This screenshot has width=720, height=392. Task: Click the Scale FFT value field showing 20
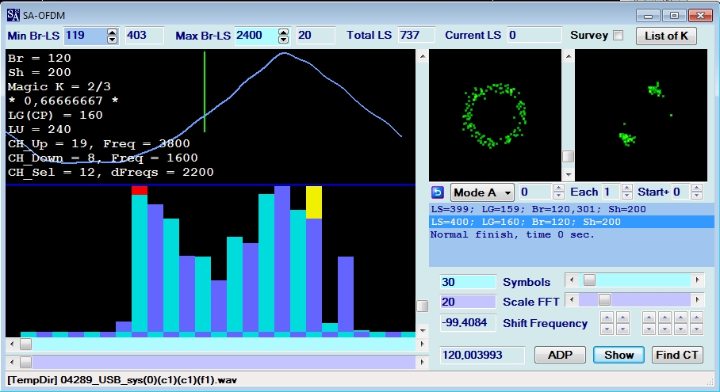coord(468,302)
